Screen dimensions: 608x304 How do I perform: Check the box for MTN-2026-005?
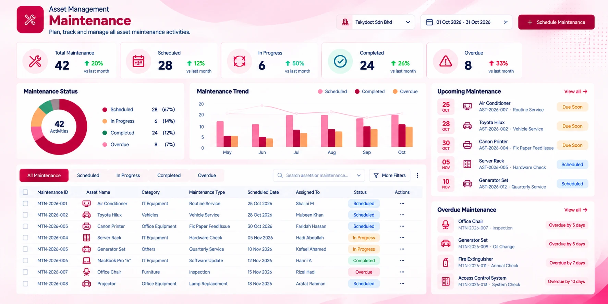[25, 249]
